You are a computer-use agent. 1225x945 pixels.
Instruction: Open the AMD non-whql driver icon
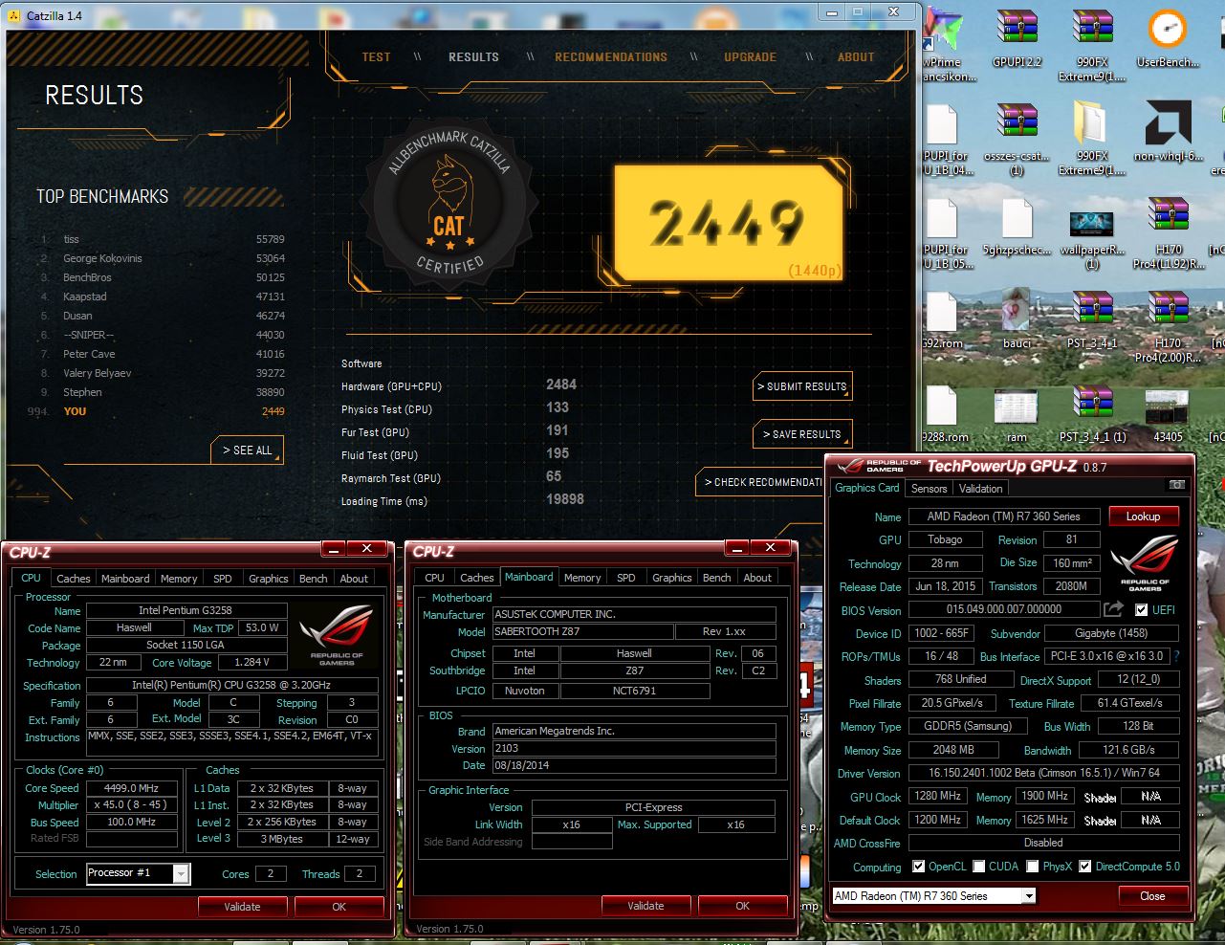(x=1168, y=129)
